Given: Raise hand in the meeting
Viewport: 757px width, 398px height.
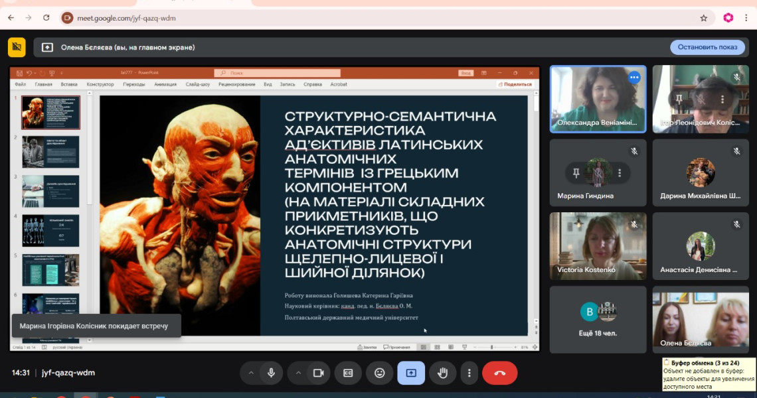Looking at the screenshot, I should 442,373.
